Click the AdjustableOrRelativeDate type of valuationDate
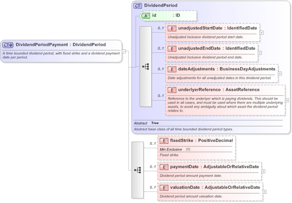The image size is (292, 203). tap(232, 188)
